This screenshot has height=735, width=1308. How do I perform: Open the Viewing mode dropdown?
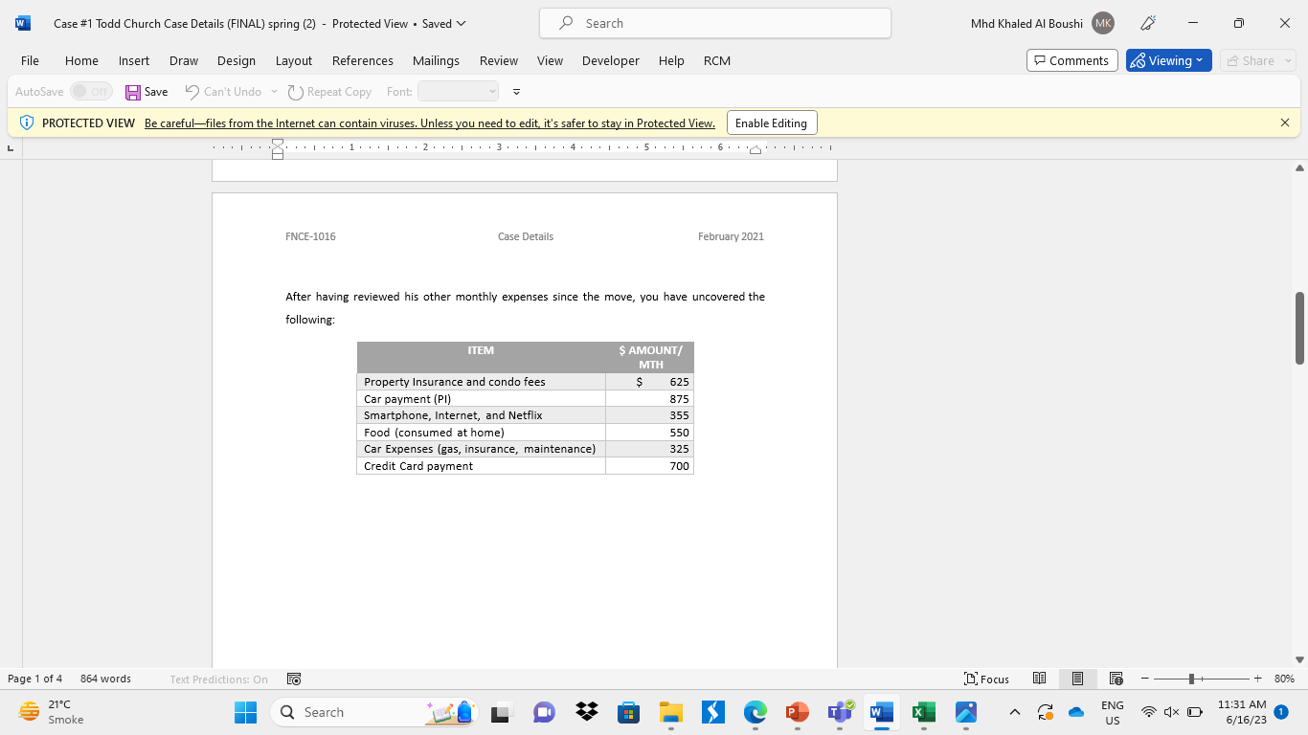(x=1168, y=60)
